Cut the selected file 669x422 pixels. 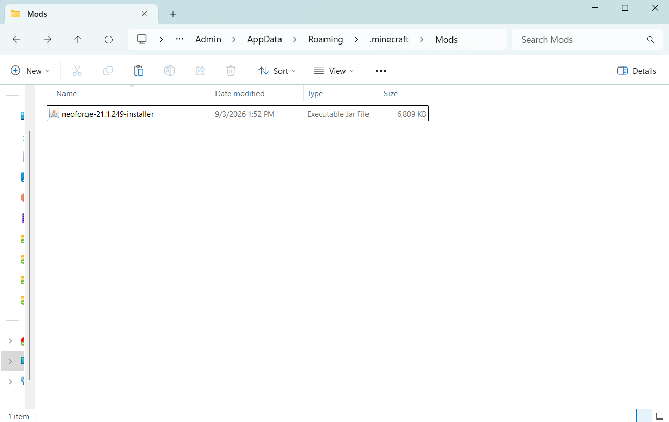click(x=77, y=71)
